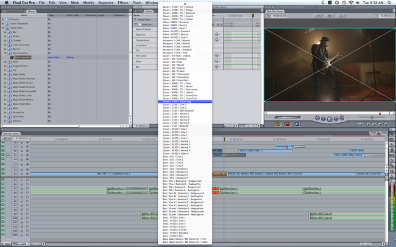This screenshot has width=396, height=247.
Task: Click the red Overwrite edit button
Action: click(x=288, y=124)
